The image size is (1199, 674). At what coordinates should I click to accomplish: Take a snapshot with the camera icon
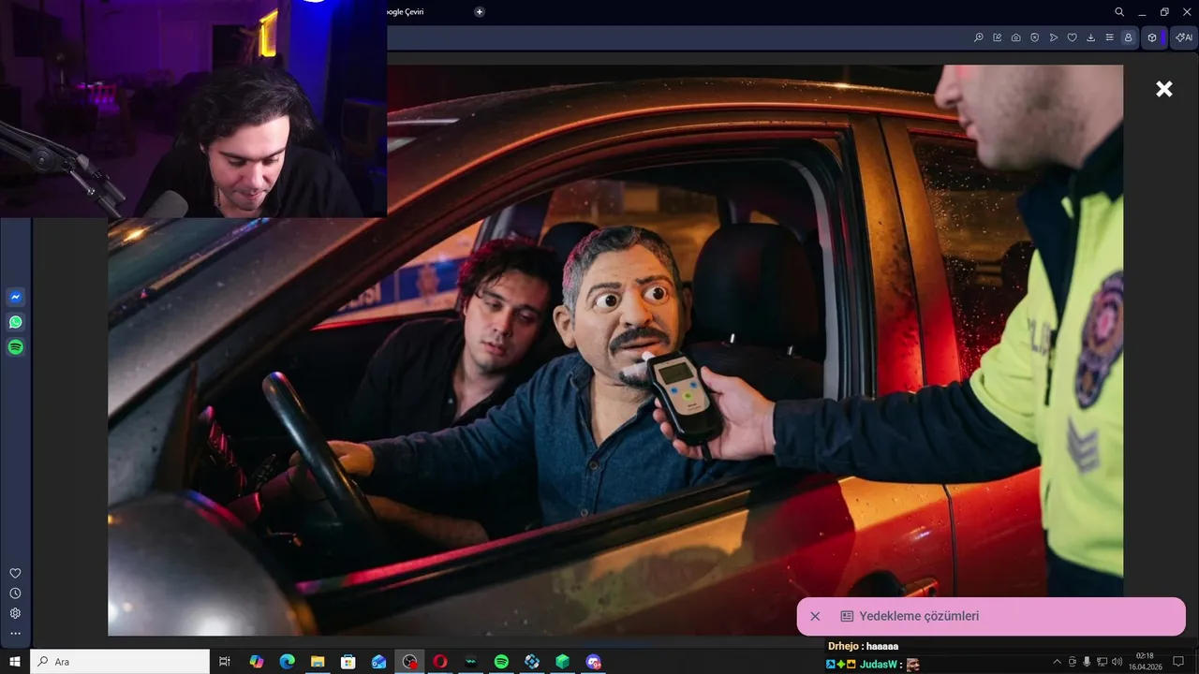click(x=1016, y=37)
